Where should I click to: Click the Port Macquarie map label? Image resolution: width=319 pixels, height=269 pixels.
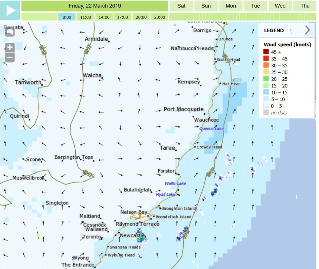pos(184,109)
